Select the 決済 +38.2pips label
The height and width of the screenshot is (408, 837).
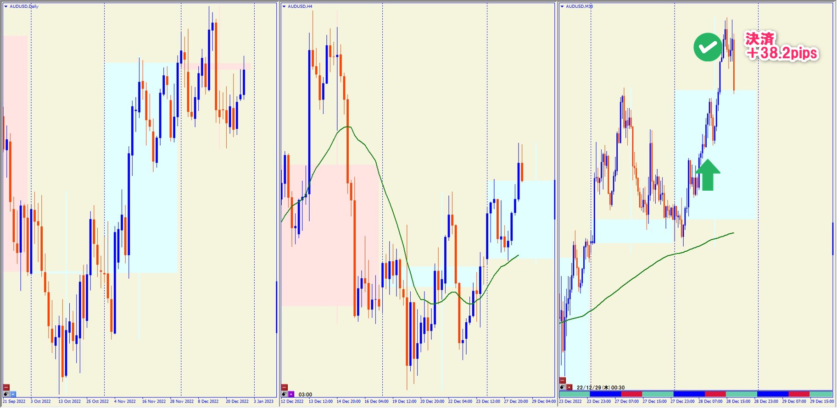click(x=781, y=46)
